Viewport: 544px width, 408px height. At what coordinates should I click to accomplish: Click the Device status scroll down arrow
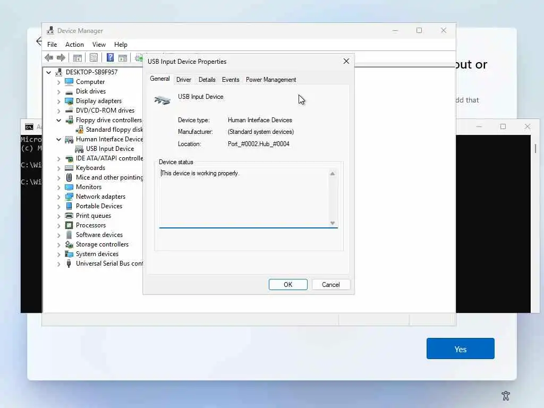(333, 223)
